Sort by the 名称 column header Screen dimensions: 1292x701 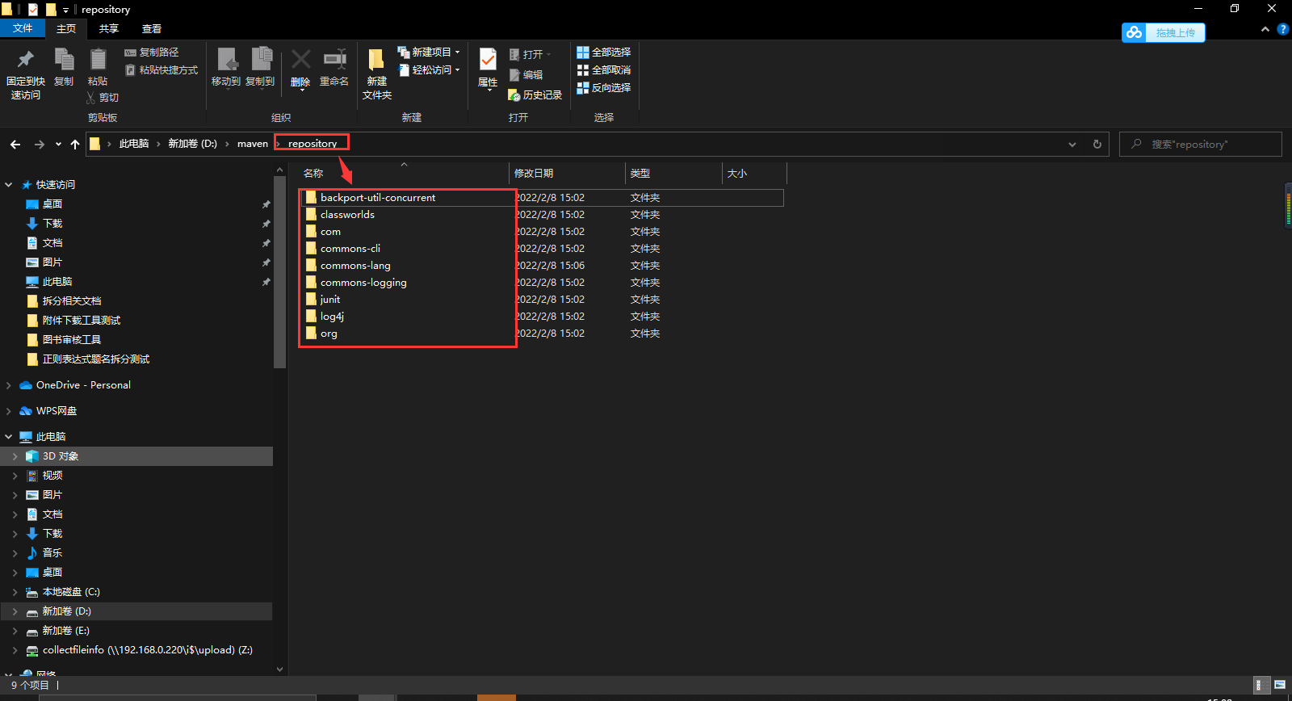coord(402,174)
